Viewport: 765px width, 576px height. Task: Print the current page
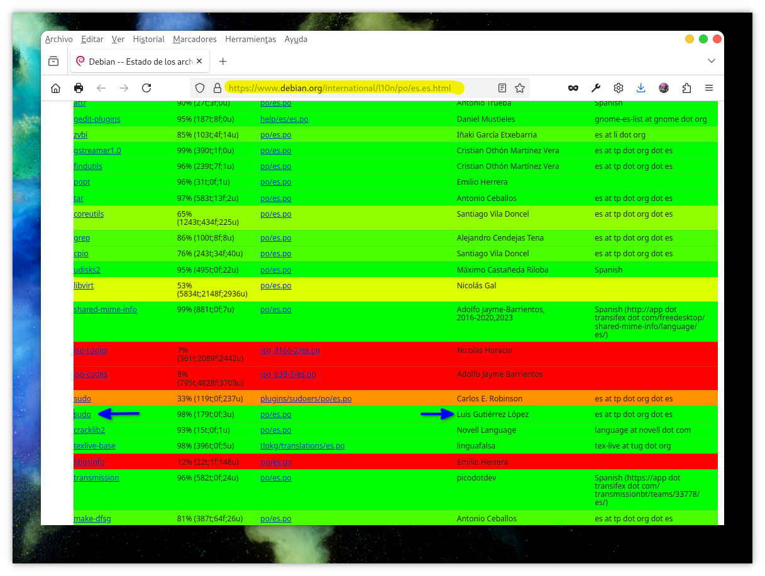79,88
